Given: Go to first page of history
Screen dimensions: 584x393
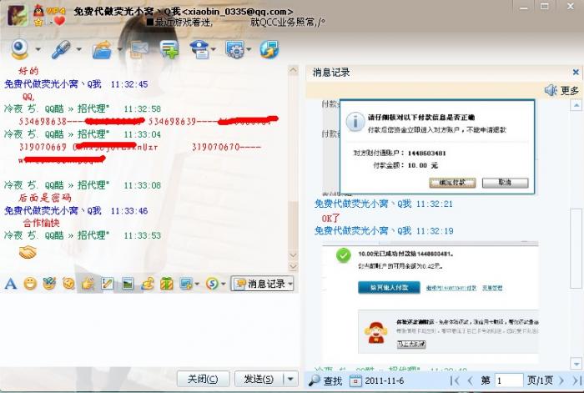Looking at the screenshot, I should pyautogui.click(x=454, y=380).
